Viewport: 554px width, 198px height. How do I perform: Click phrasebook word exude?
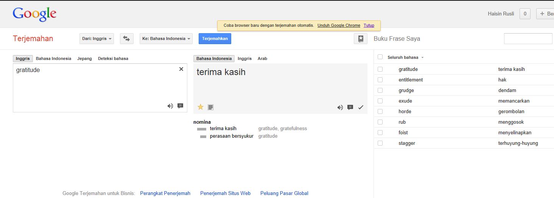[405, 101]
